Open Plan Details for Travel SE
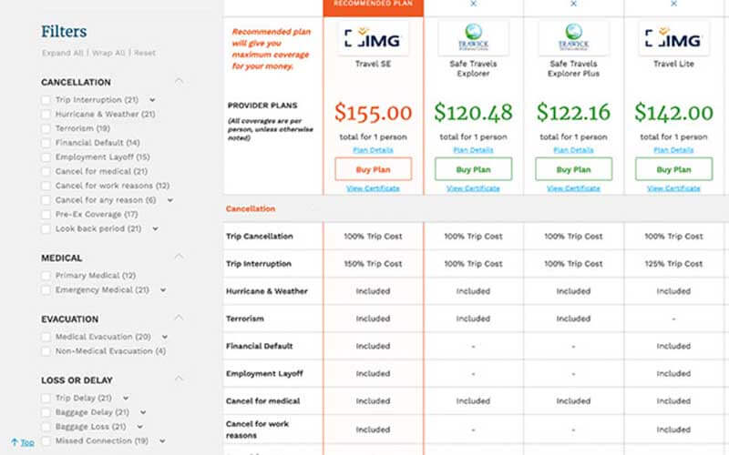The height and width of the screenshot is (455, 729). [x=373, y=150]
